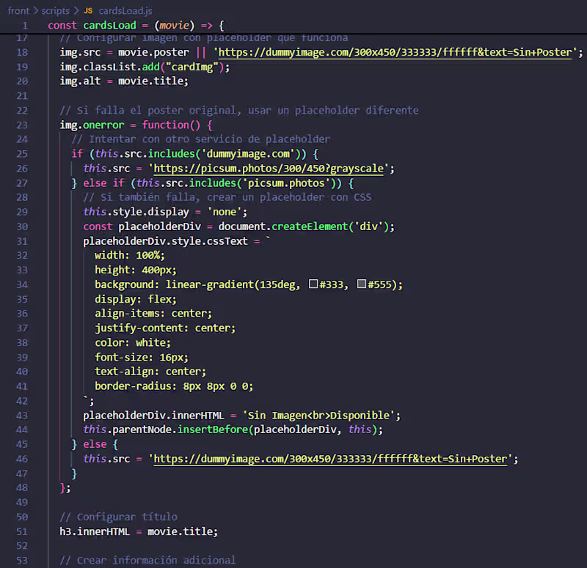Place cursor on 'onerror' in line 23

(103, 125)
